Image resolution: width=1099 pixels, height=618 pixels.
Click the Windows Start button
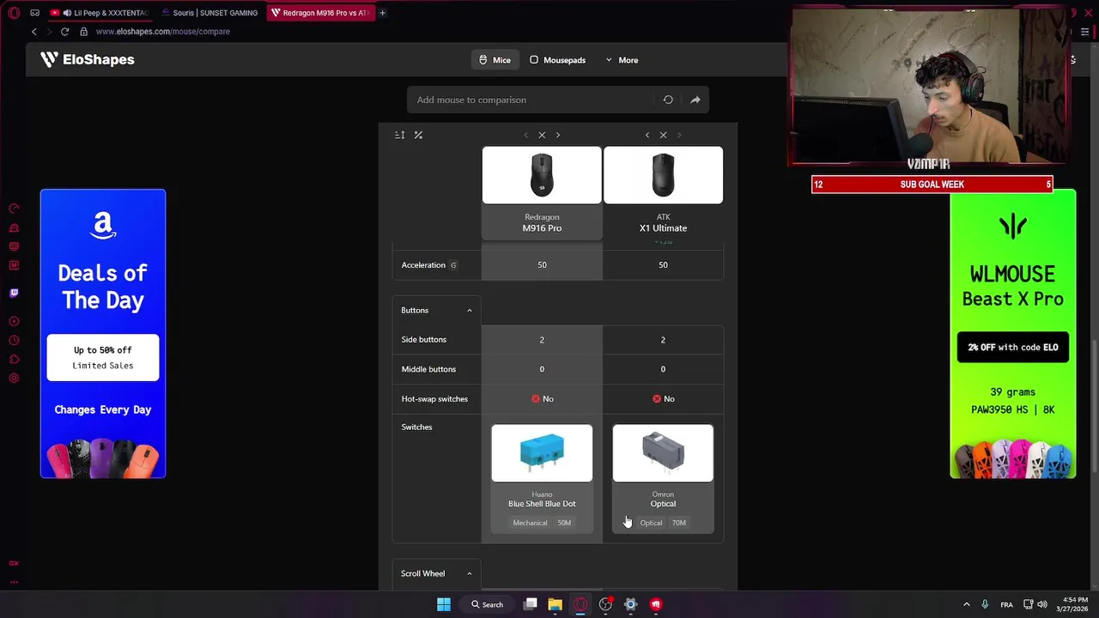(x=444, y=604)
